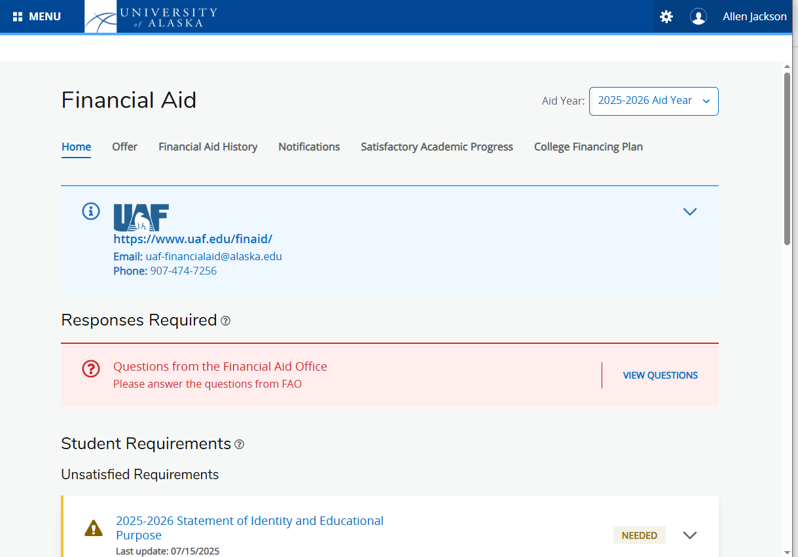Expand the Statement of Identity requirement
Image resolution: width=798 pixels, height=557 pixels.
click(690, 535)
